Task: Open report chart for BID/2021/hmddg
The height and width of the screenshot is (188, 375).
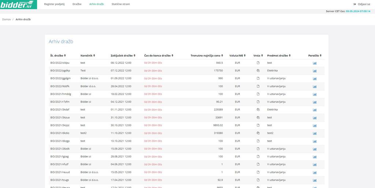Action: pos(315,94)
